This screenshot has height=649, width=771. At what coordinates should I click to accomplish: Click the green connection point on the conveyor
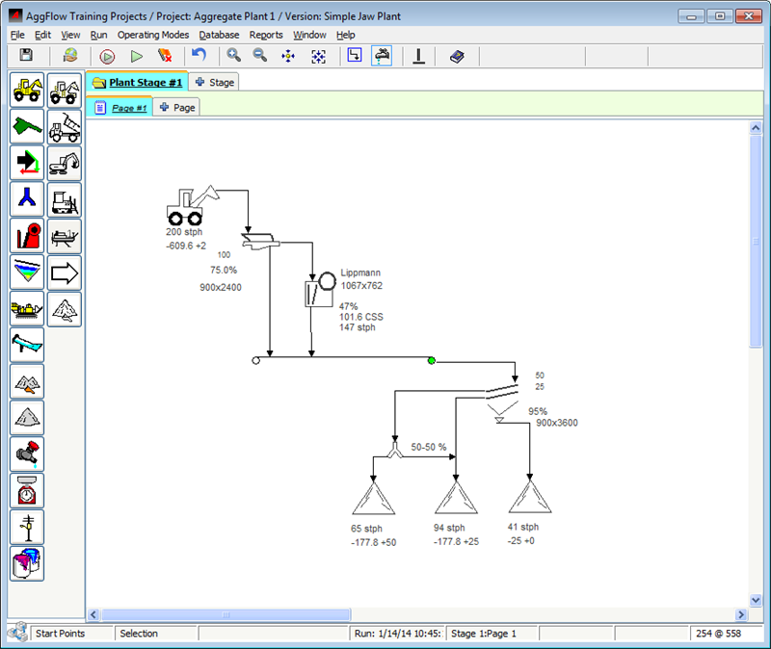pos(431,360)
